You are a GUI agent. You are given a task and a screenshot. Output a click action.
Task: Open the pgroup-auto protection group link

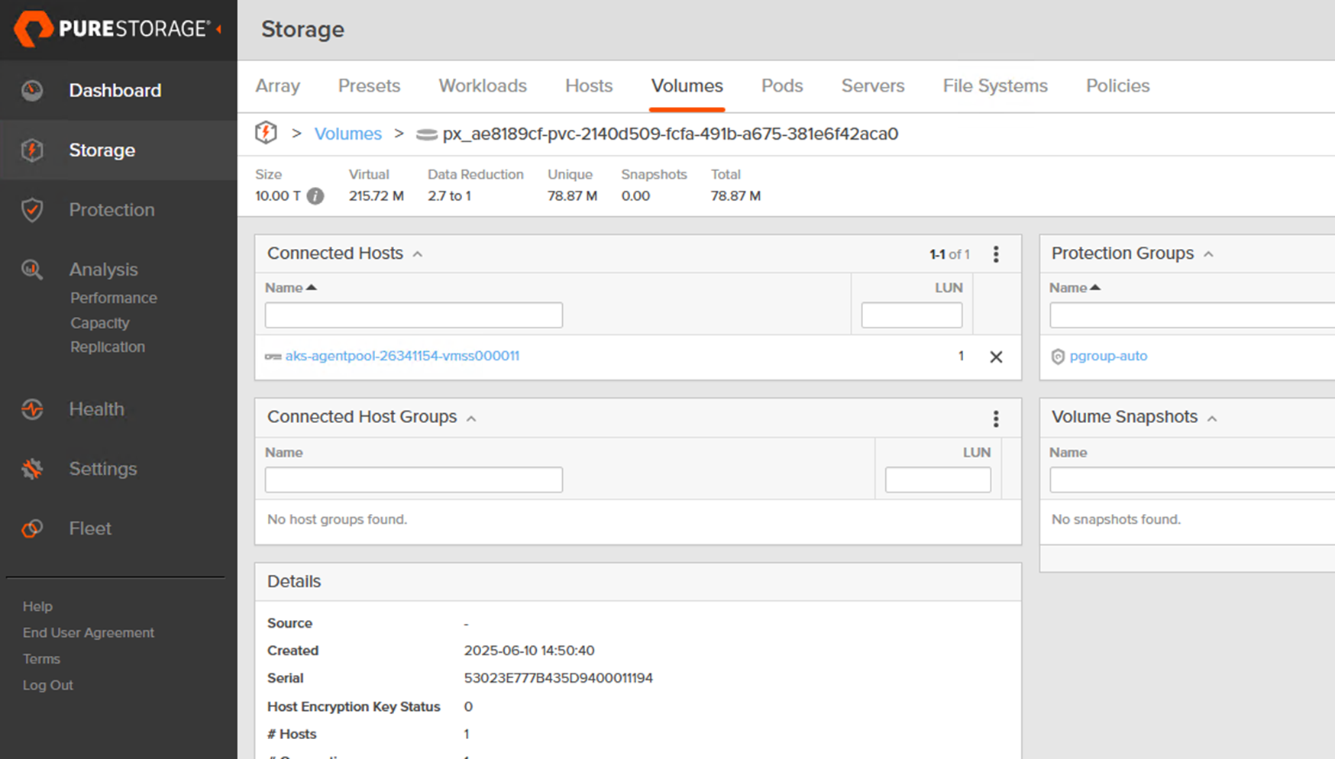[x=1108, y=356]
